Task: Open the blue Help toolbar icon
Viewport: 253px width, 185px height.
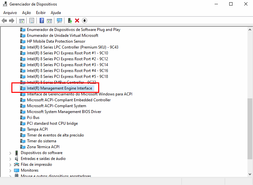Action: 42,21
